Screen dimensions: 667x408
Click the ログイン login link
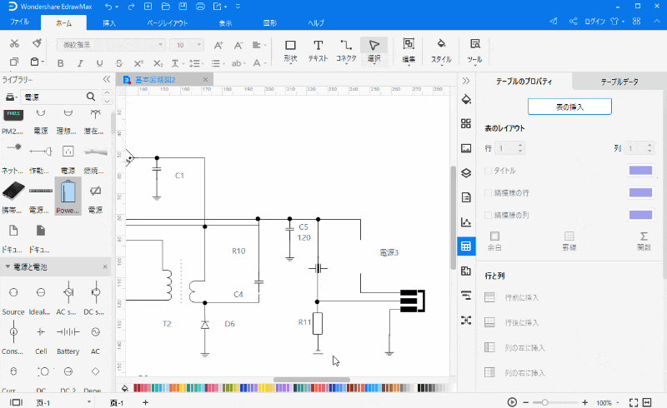(595, 22)
